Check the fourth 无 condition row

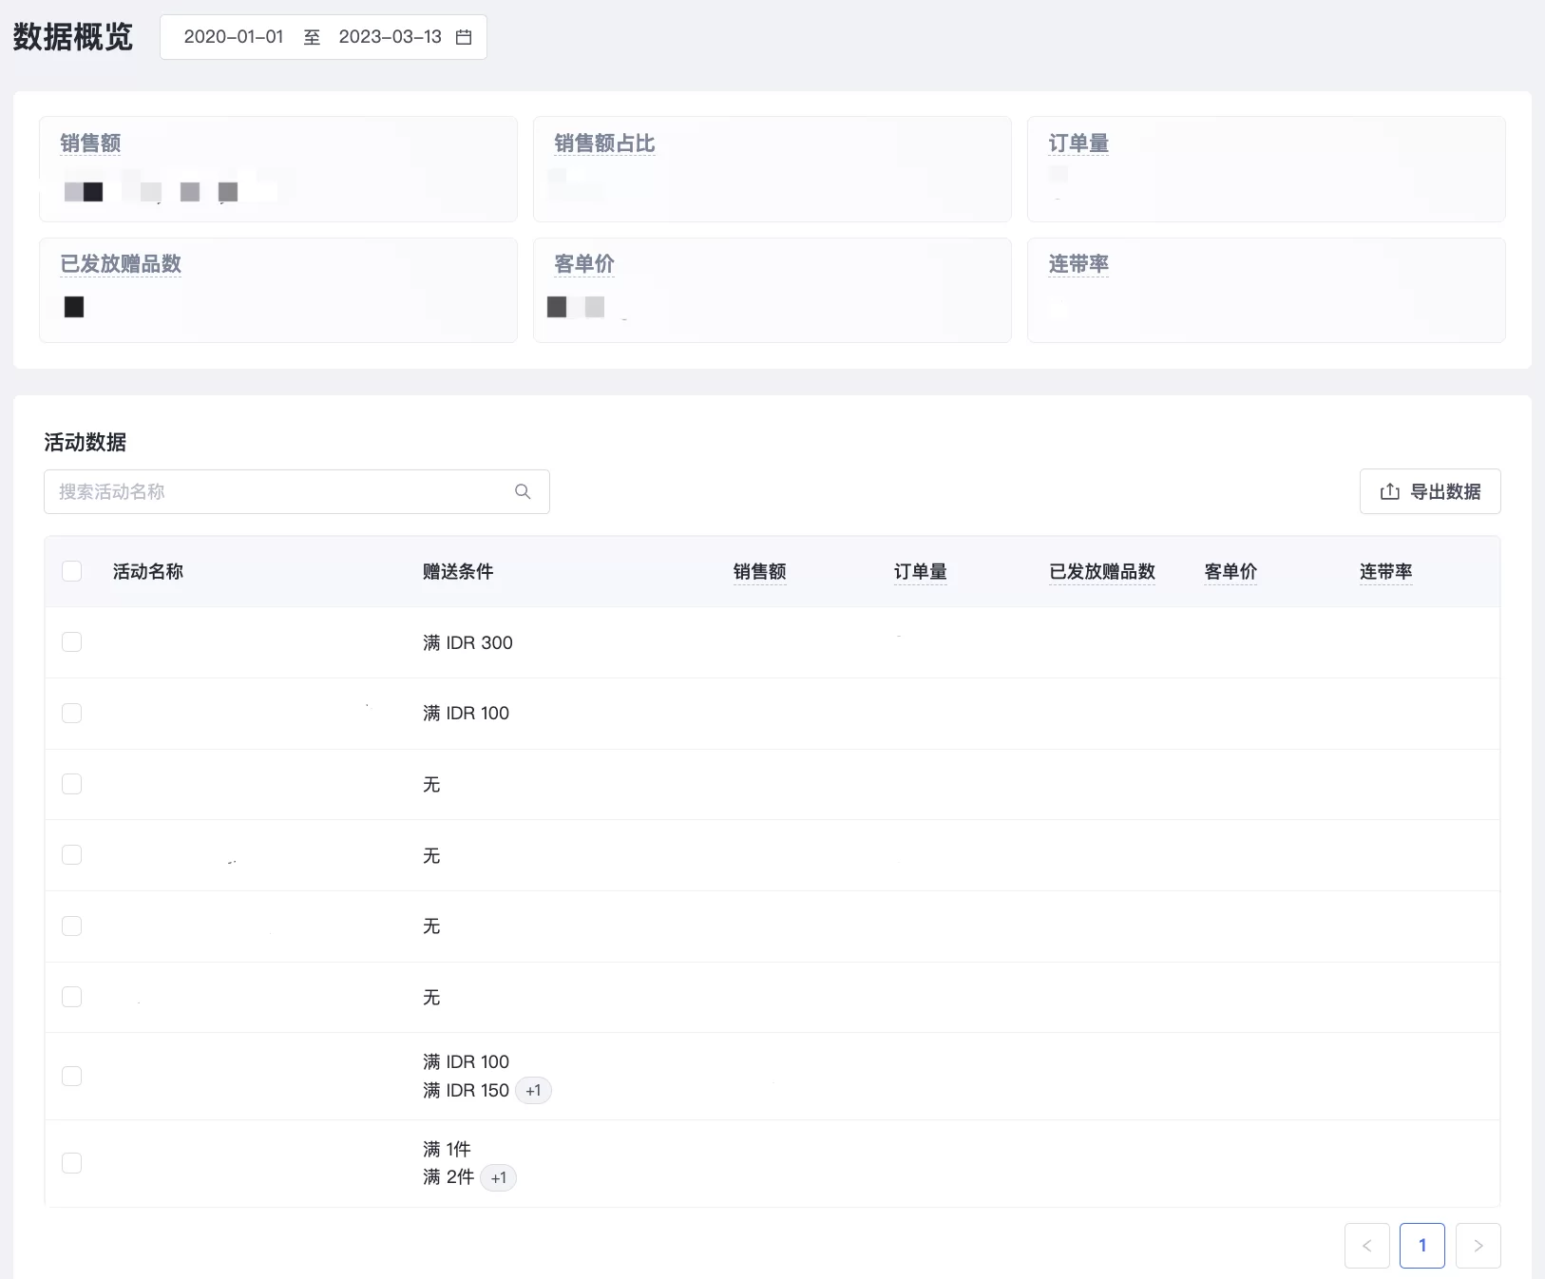pyautogui.click(x=71, y=997)
